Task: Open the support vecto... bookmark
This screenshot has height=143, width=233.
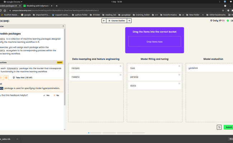Action: point(61,15)
